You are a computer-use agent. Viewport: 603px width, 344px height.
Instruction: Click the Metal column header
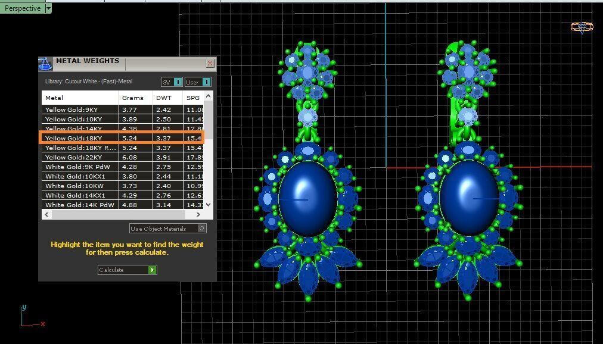tap(80, 98)
